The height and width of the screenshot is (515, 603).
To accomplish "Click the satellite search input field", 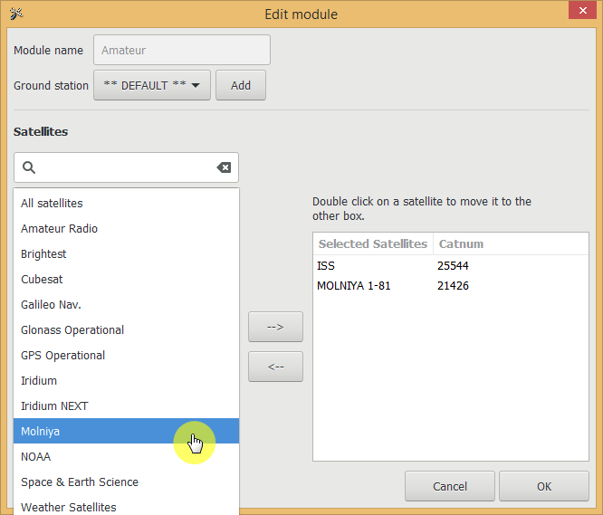I will 127,167.
